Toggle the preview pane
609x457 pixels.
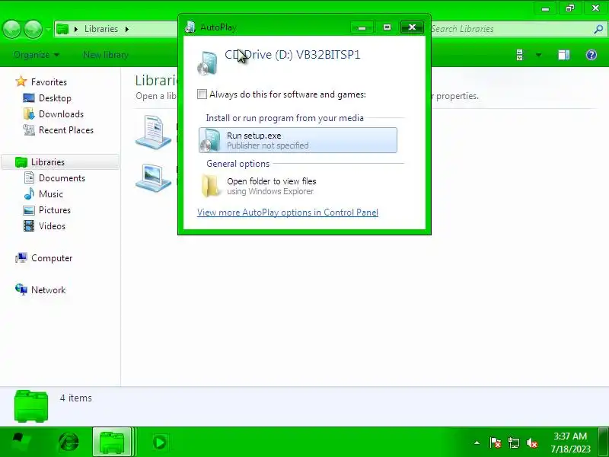pos(564,55)
